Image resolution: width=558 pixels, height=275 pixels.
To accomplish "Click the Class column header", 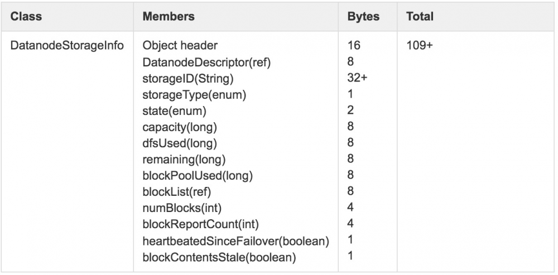I will click(26, 17).
